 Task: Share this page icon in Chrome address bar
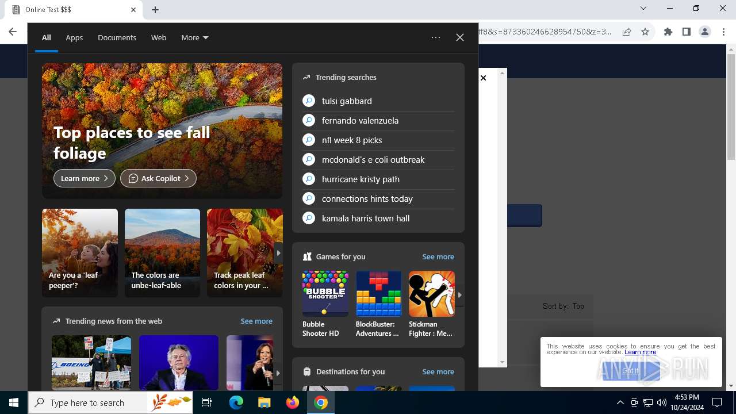(627, 32)
